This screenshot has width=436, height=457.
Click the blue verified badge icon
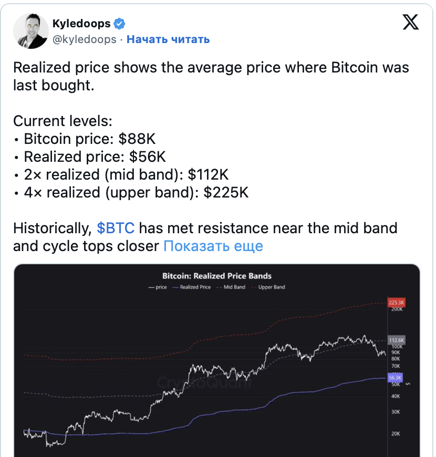tap(120, 24)
